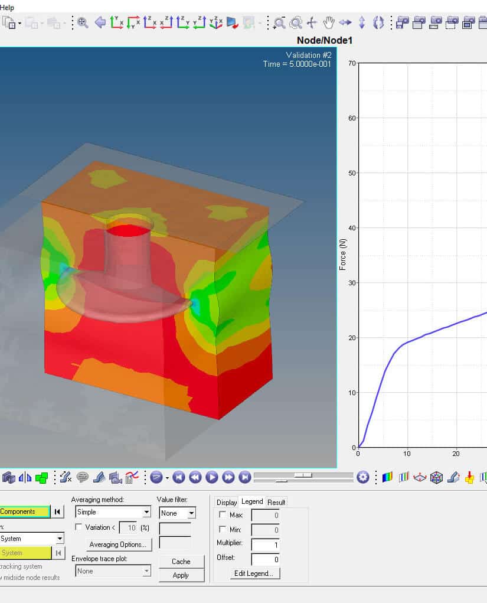Open the Averaging method dropdown
Image resolution: width=487 pixels, height=603 pixels.
(145, 511)
